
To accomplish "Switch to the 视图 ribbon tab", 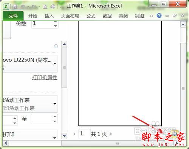I will (x=139, y=16).
